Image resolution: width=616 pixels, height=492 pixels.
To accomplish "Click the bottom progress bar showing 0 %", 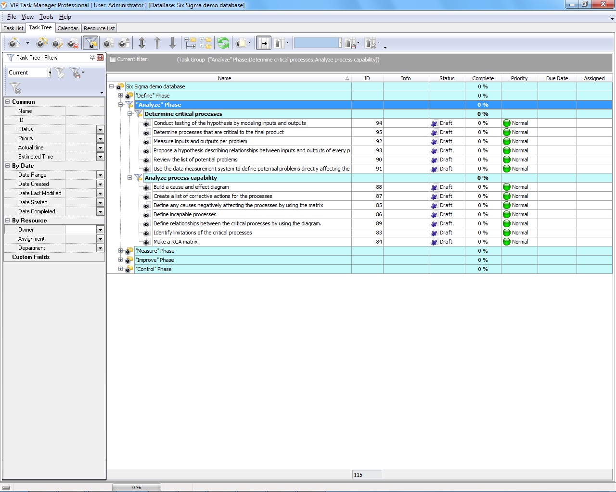I will [x=137, y=487].
